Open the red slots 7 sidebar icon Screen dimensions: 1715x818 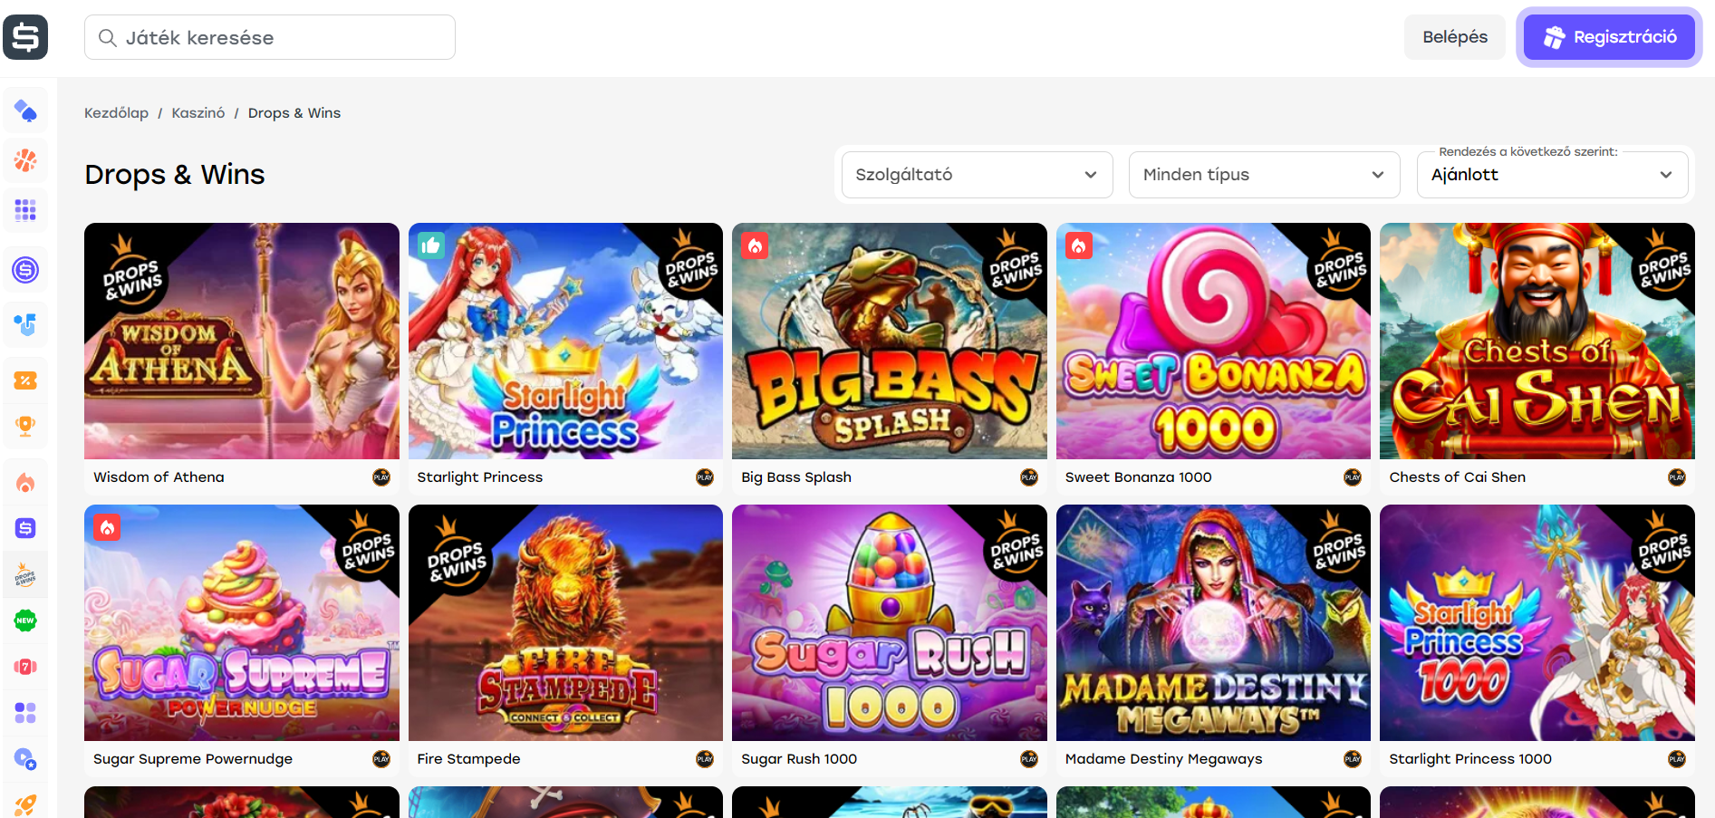(x=25, y=667)
